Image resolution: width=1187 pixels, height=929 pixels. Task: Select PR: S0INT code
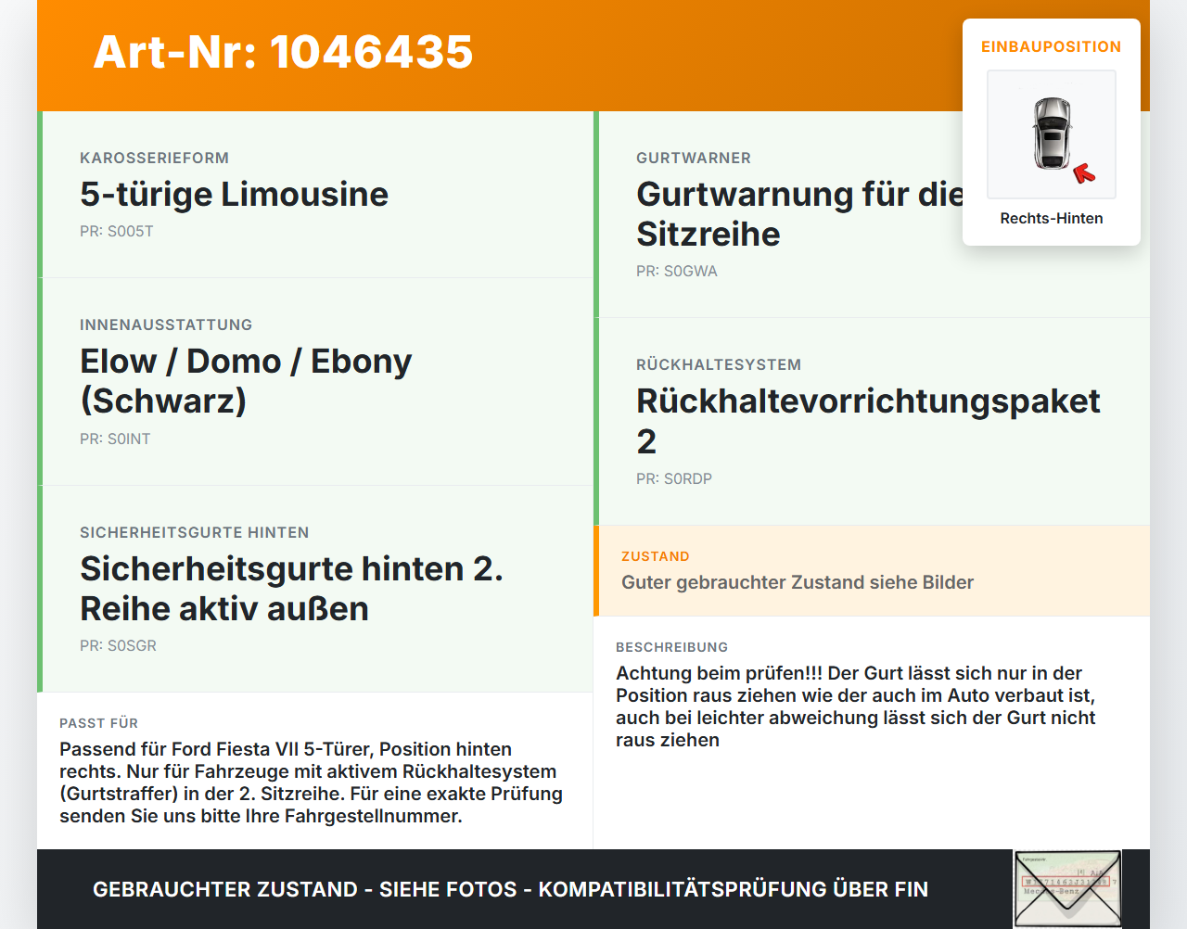[x=115, y=439]
